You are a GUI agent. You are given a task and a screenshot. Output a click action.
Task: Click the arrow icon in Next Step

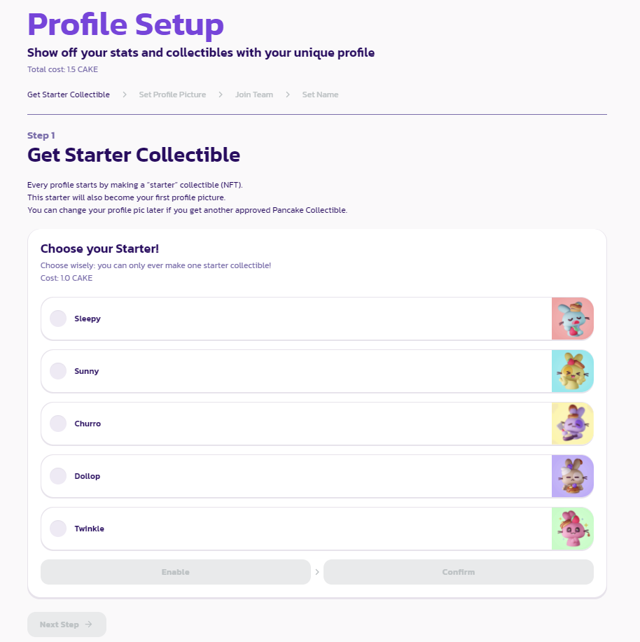pos(88,624)
